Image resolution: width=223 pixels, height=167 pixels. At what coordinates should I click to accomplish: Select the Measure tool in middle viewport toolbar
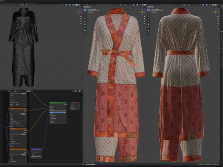click(85, 30)
